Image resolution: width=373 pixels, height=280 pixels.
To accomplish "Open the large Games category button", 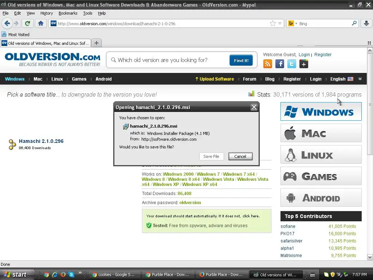I will (x=321, y=176).
